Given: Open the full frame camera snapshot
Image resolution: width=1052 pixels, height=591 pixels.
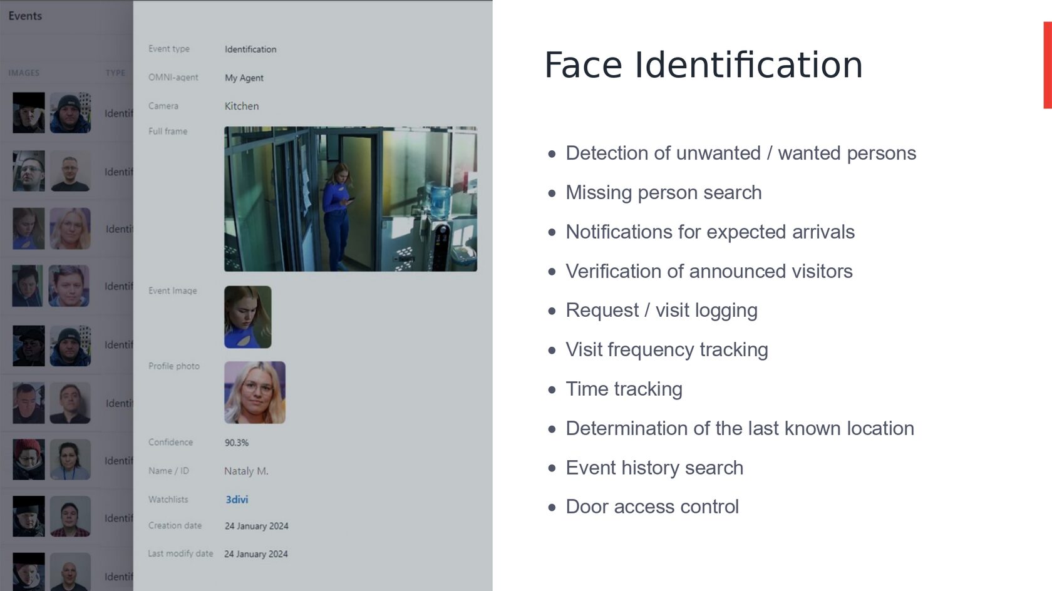Looking at the screenshot, I should click(351, 198).
